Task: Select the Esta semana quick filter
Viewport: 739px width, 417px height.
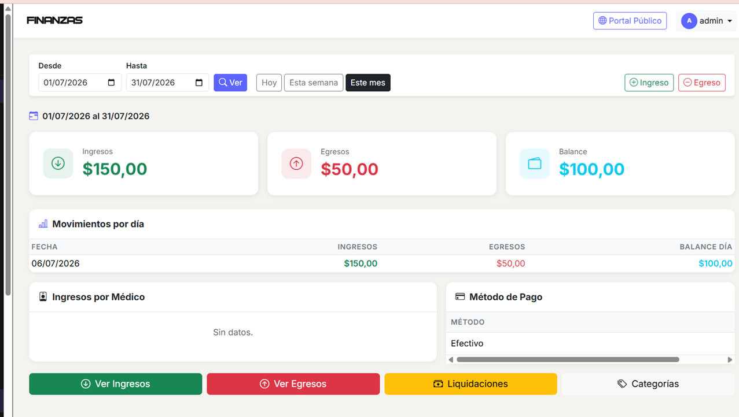Action: (x=314, y=83)
